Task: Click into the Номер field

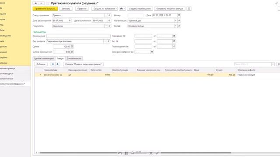Action: pyautogui.click(x=136, y=15)
